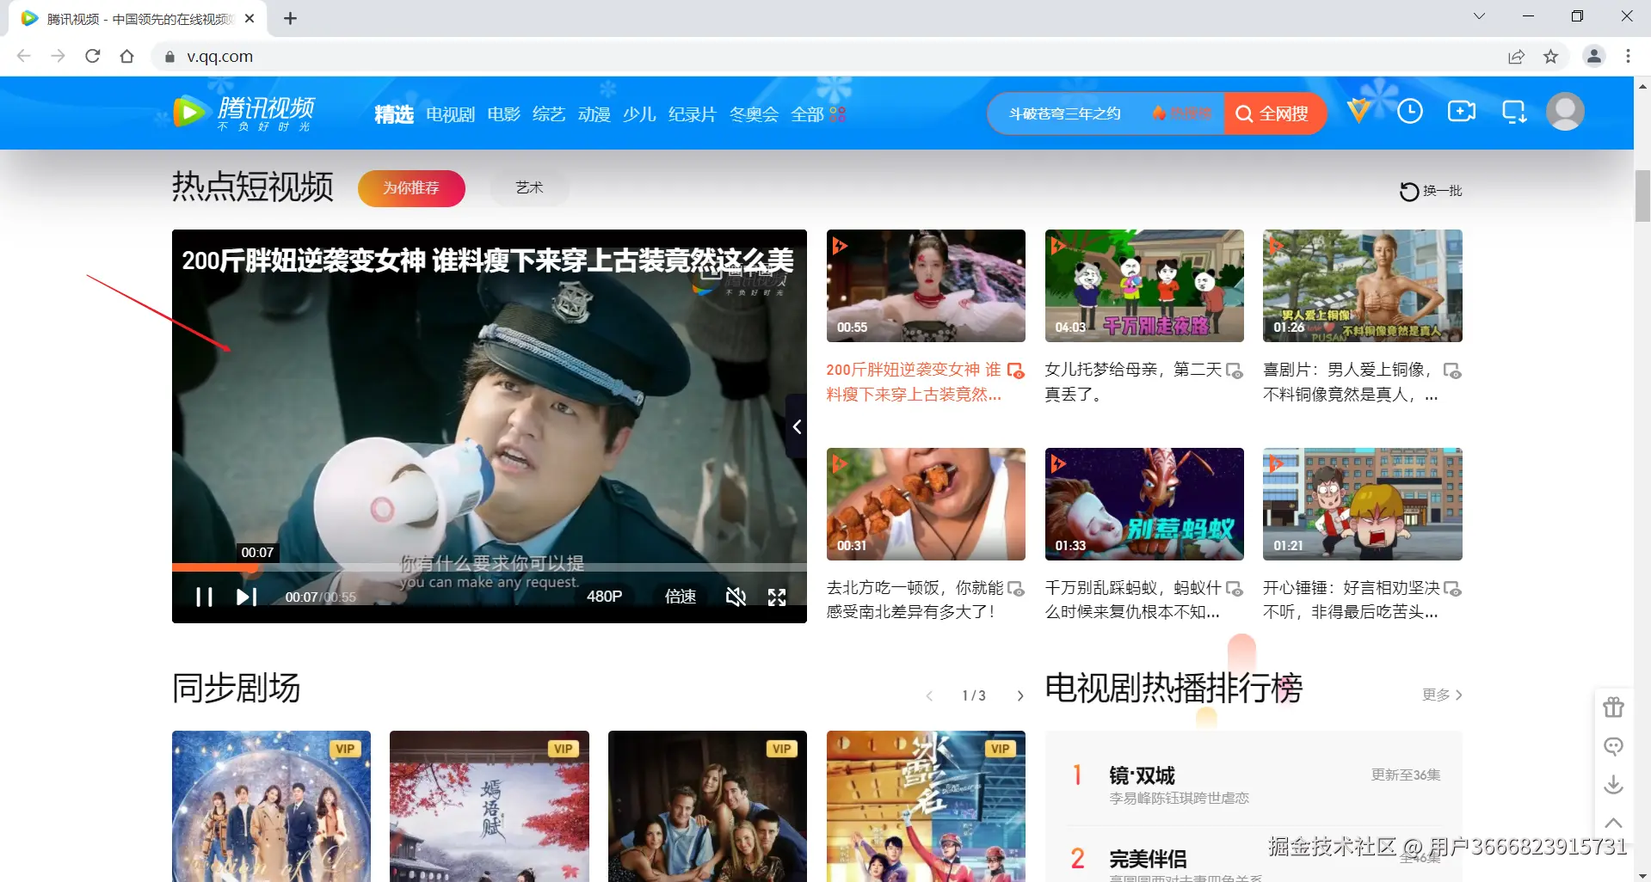
Task: Open the feedback chat sidebar icon
Action: [1613, 746]
